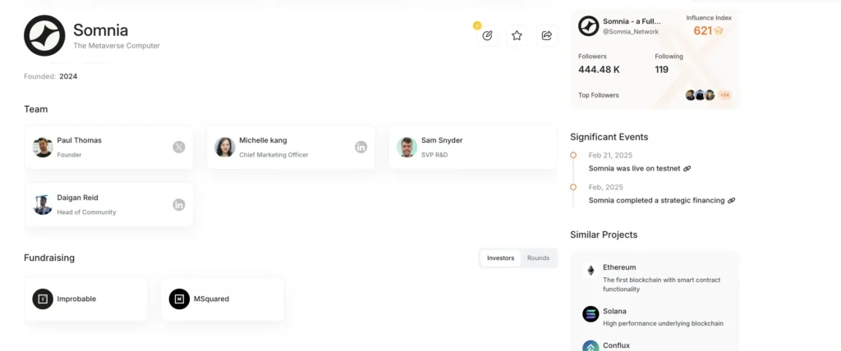This screenshot has width=841, height=351.
Task: Open Solana in Similar Projects
Action: pos(614,312)
